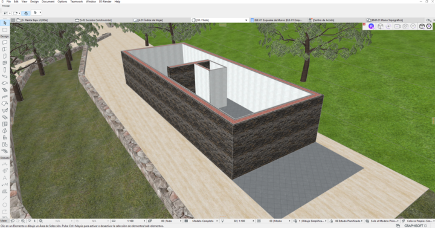Select the Line tool
Screen dimensions: 435x228
coord(5,198)
